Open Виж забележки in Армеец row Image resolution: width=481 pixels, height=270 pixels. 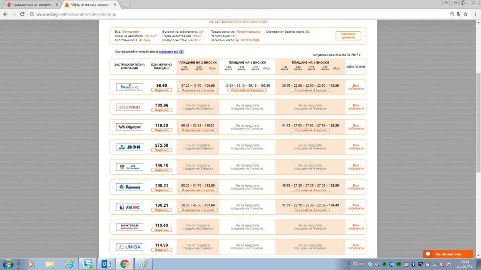[356, 187]
